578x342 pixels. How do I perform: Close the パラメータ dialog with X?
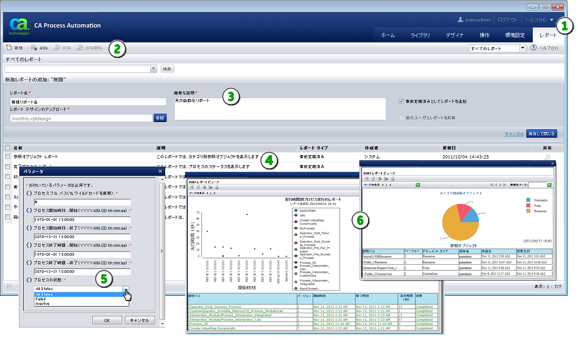click(160, 172)
